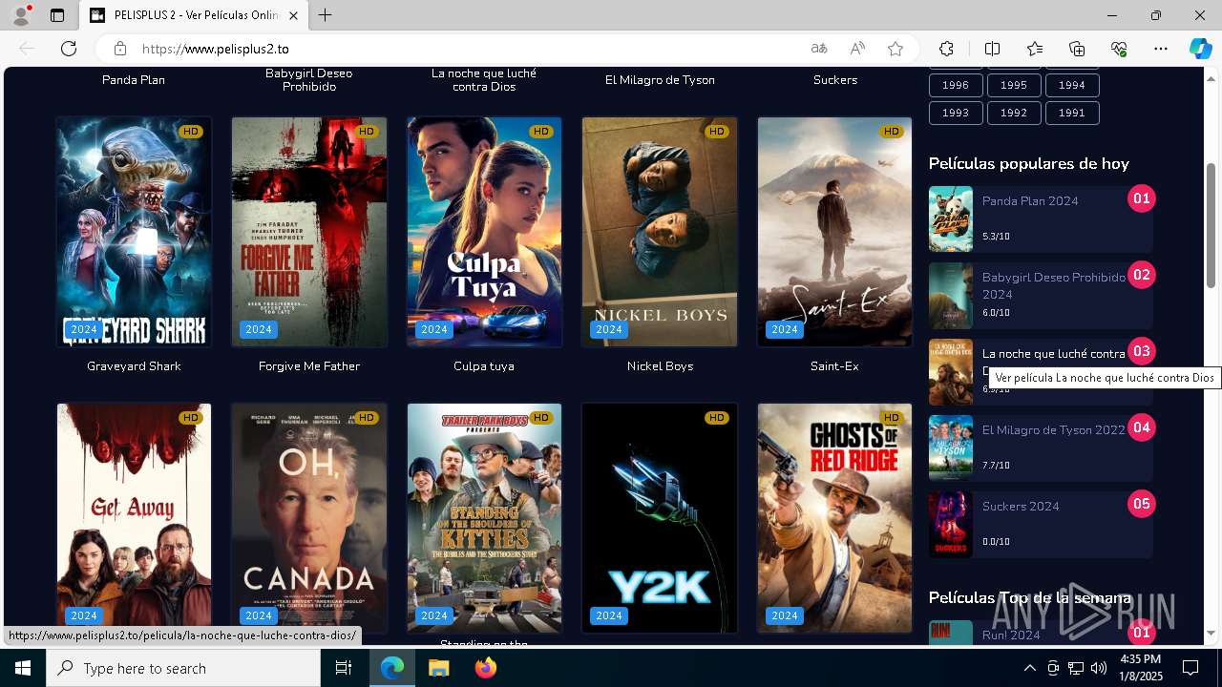Open the Forgive Me Father poster
The width and height of the screenshot is (1222, 687).
click(x=309, y=232)
